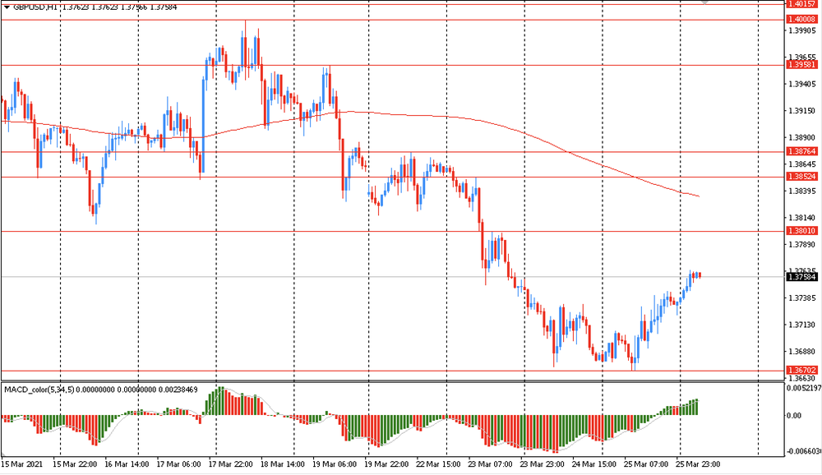
Task: Click the black current price label 1.37584
Action: pos(801,276)
